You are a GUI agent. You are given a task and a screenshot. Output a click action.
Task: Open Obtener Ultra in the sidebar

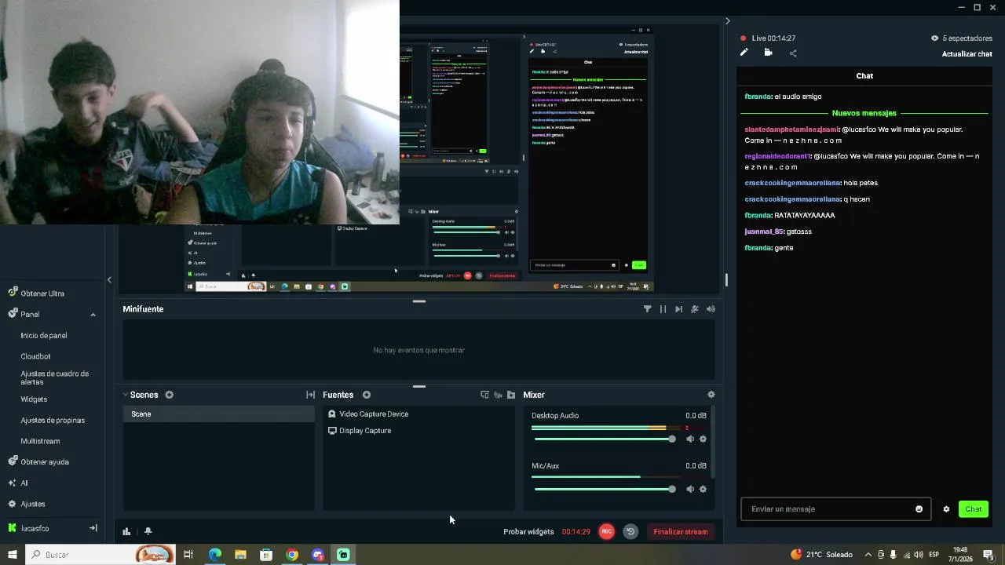point(42,293)
